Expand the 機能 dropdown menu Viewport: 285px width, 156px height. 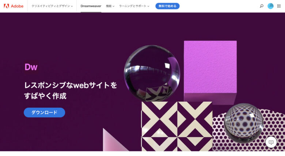(110, 6)
